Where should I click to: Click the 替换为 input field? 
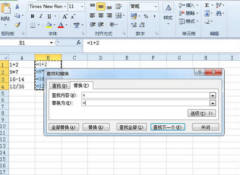coord(145,103)
